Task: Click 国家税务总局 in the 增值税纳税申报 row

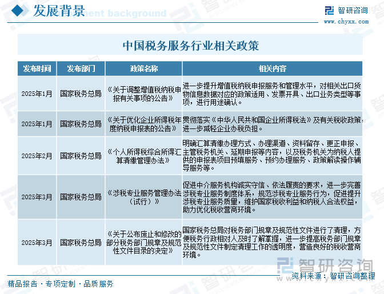Action: 81,94
